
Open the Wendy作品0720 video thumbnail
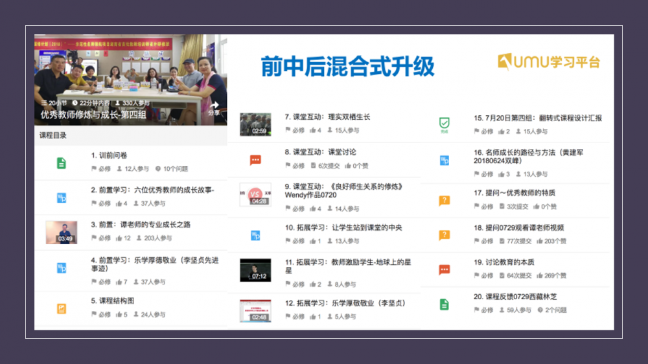pos(255,194)
